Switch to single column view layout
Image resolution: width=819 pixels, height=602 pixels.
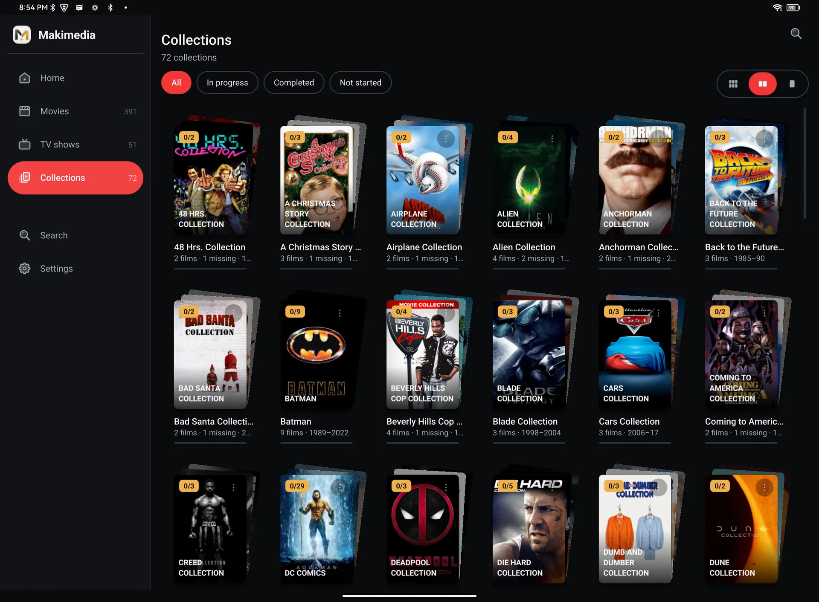tap(792, 84)
